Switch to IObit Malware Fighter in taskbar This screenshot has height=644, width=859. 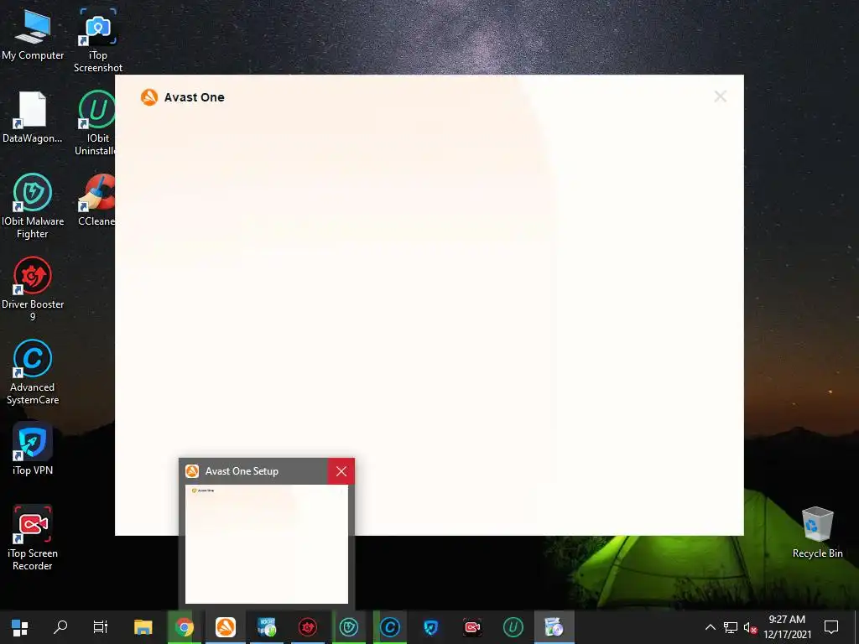coord(348,627)
